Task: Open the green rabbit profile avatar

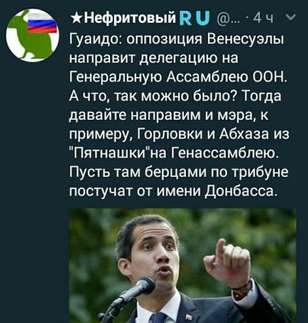Action: [x=33, y=35]
